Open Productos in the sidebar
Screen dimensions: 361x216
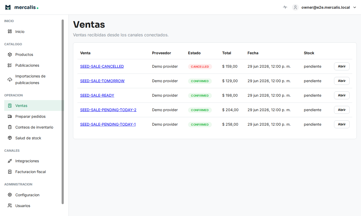[x=34, y=55]
